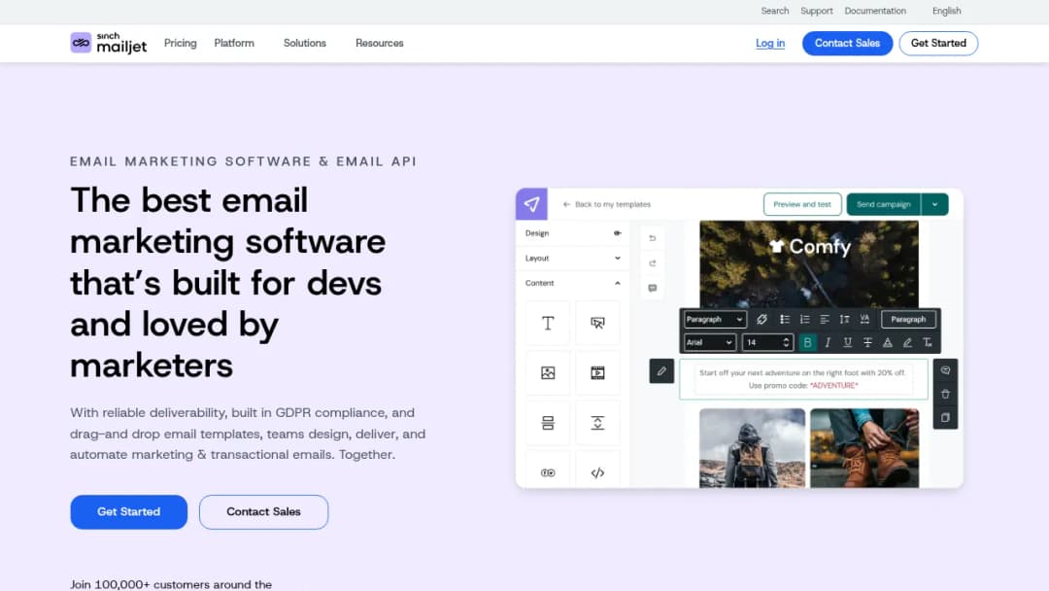Screen dimensions: 1049x591
Task: Click the letter spacing VA icon
Action: (x=864, y=319)
